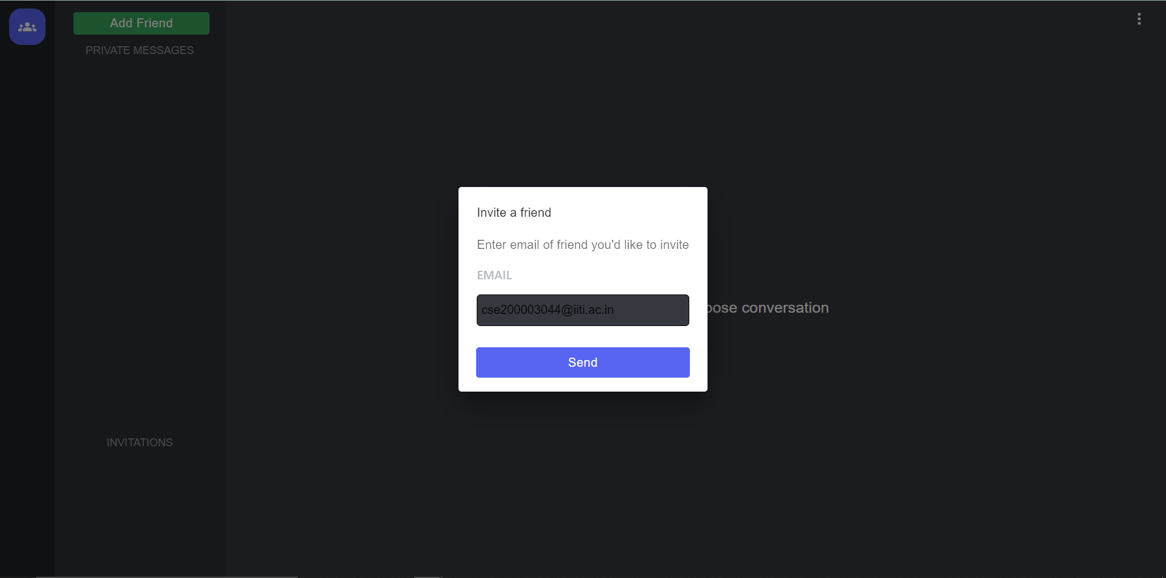Screen dimensions: 1166x578
Task: Click the EMAIL field label
Action: [x=494, y=275]
